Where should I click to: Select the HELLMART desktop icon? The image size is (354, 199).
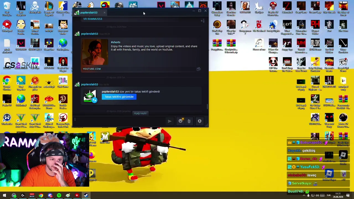pyautogui.click(x=245, y=8)
